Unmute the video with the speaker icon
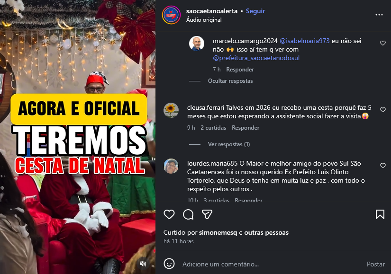Viewport: 391px width, 274px height. [x=143, y=264]
